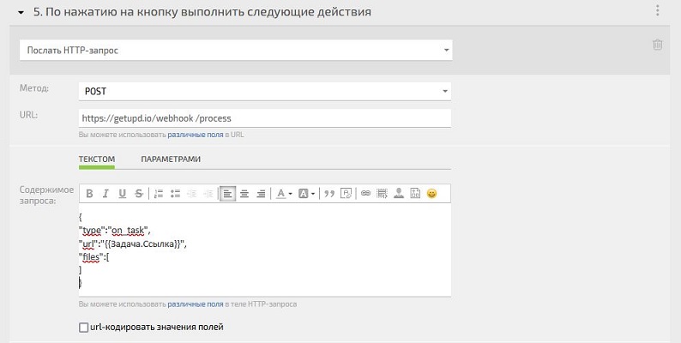Delete action with trash icon
This screenshot has width=681, height=343.
(658, 45)
